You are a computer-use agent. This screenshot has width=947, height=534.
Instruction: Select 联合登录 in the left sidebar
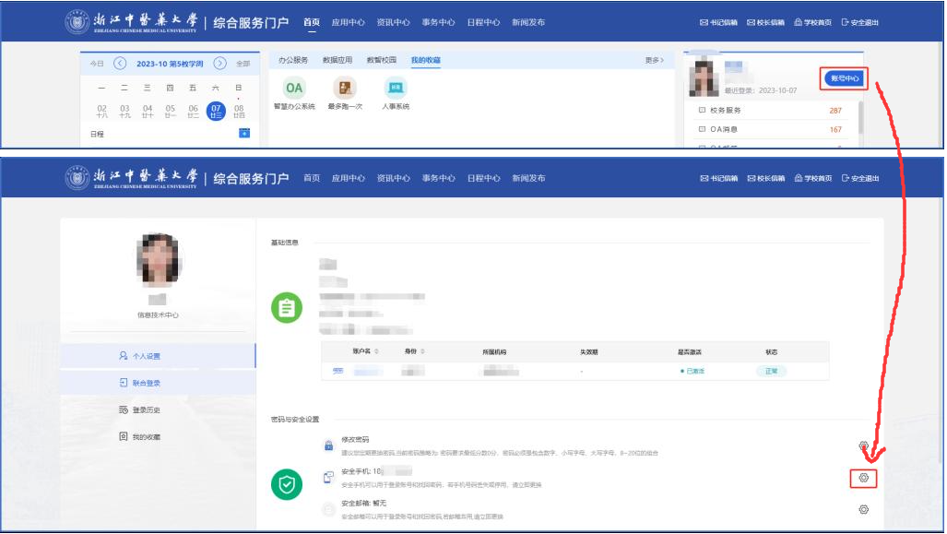pos(146,383)
